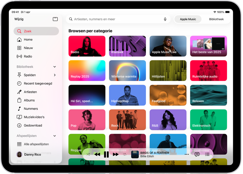Image resolution: width=243 pixels, height=174 pixels.
Task: Skip to the previous track
Action: [x=97, y=155]
